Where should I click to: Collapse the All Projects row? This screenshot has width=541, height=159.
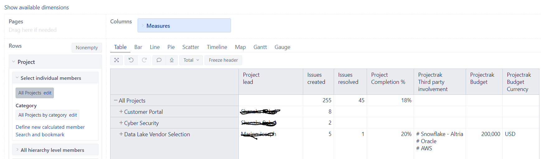click(x=116, y=100)
